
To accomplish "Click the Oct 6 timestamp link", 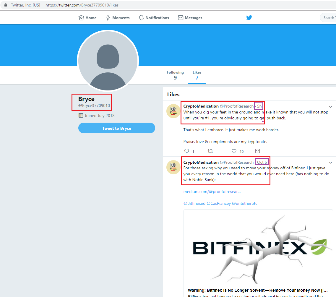I will (x=262, y=162).
